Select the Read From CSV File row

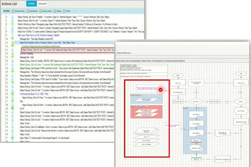[x=81, y=31]
